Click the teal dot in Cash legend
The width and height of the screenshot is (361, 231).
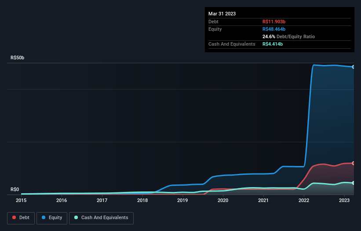(76, 217)
